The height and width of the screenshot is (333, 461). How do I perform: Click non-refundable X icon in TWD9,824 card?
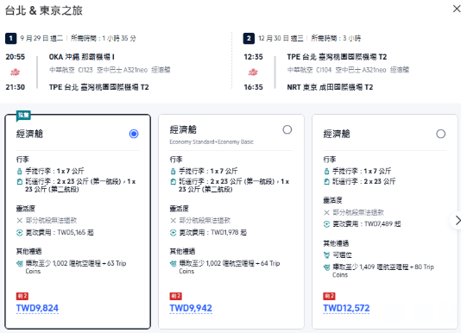click(19, 221)
